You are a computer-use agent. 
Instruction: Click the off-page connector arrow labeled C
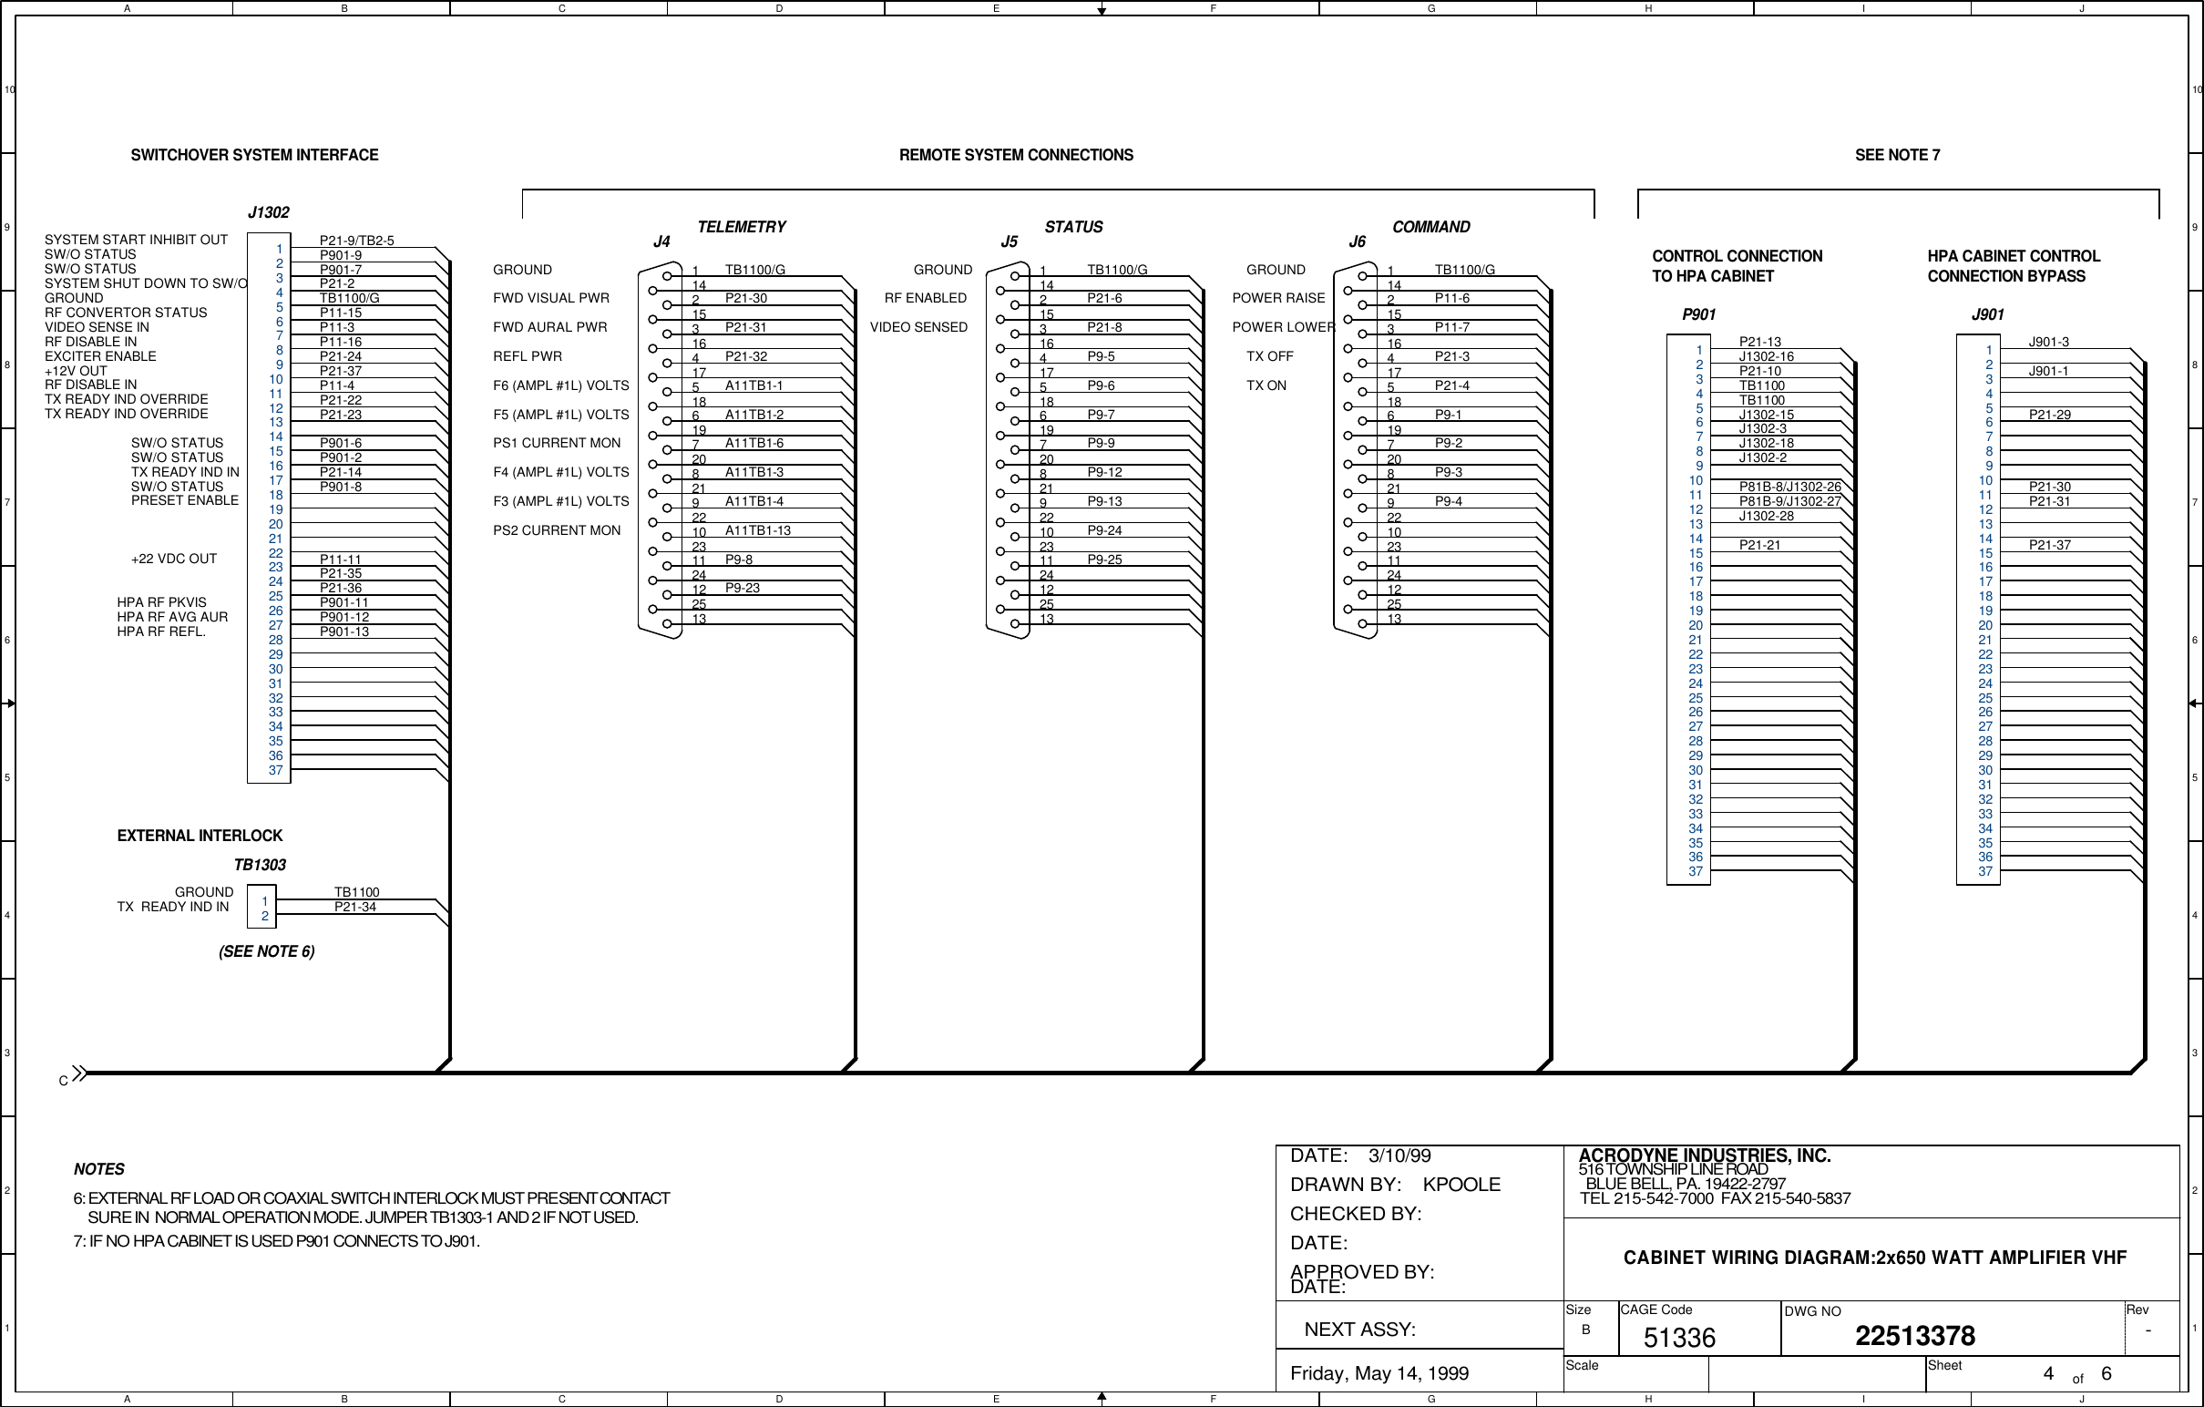click(78, 1073)
